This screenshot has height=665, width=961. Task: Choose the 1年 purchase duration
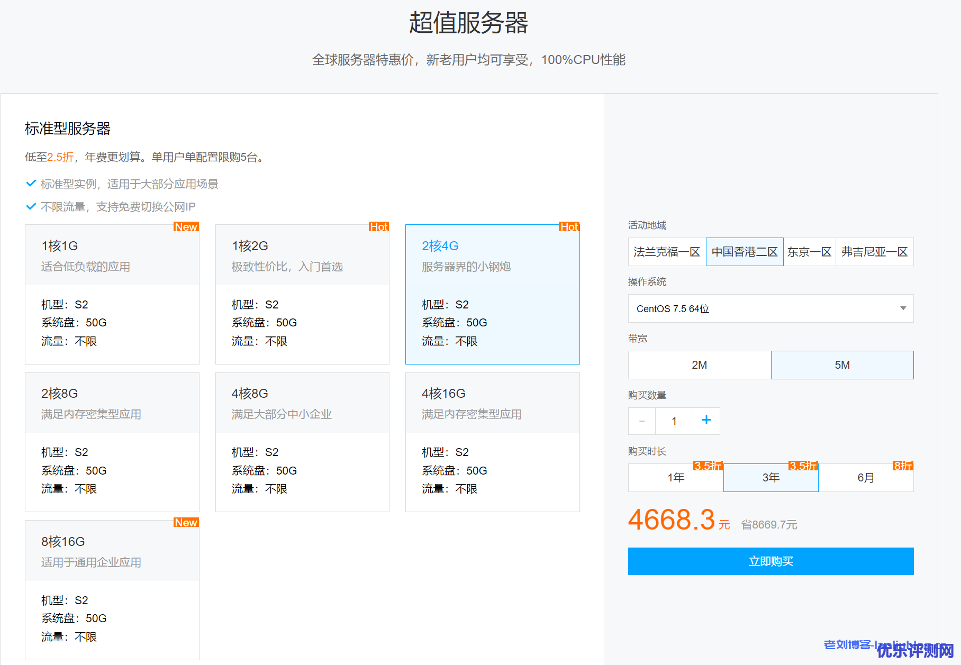(x=676, y=478)
